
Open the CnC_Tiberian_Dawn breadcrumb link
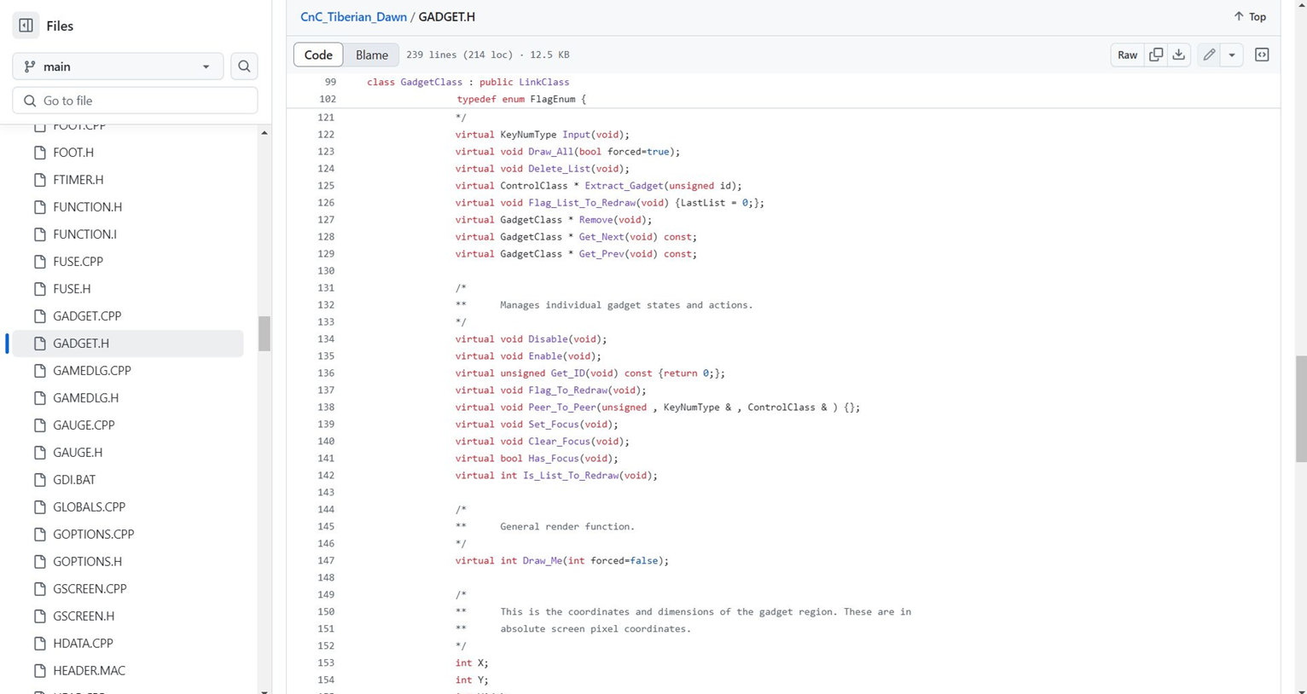click(x=352, y=16)
